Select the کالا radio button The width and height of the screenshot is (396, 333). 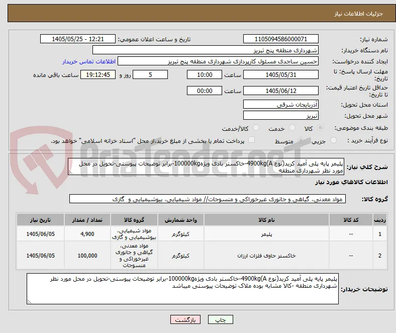pos(320,128)
